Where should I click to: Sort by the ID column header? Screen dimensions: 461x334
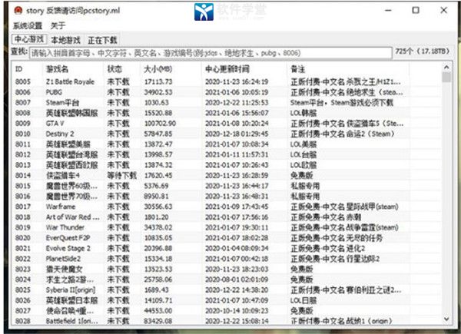click(x=18, y=69)
